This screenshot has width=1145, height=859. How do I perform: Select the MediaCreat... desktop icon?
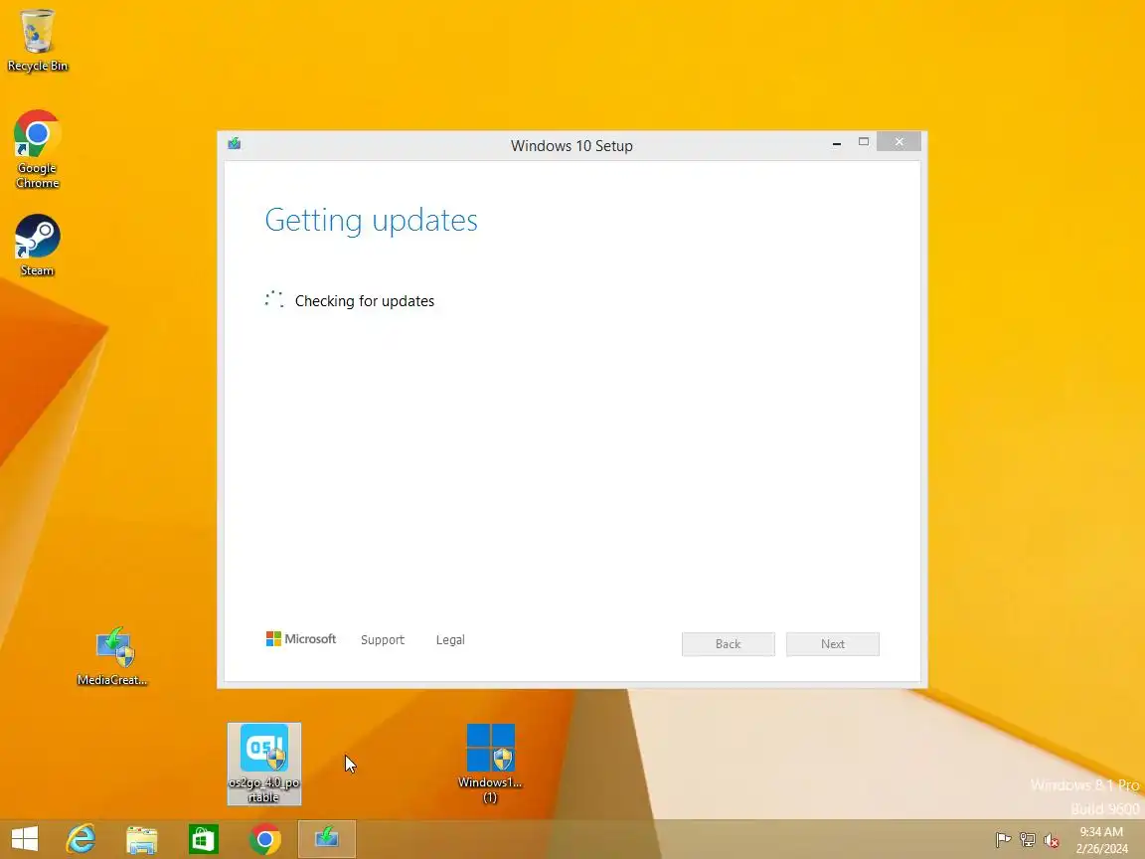pos(112,655)
